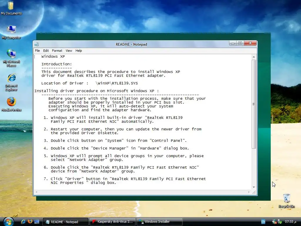Click the network connection tray icon
The image size is (301, 226).
pos(275,222)
